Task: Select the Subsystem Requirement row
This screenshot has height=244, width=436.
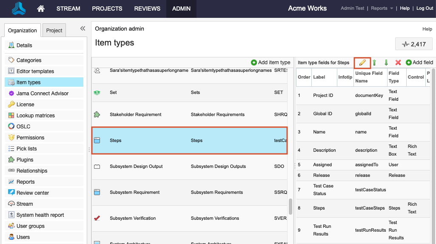Action: click(x=189, y=192)
